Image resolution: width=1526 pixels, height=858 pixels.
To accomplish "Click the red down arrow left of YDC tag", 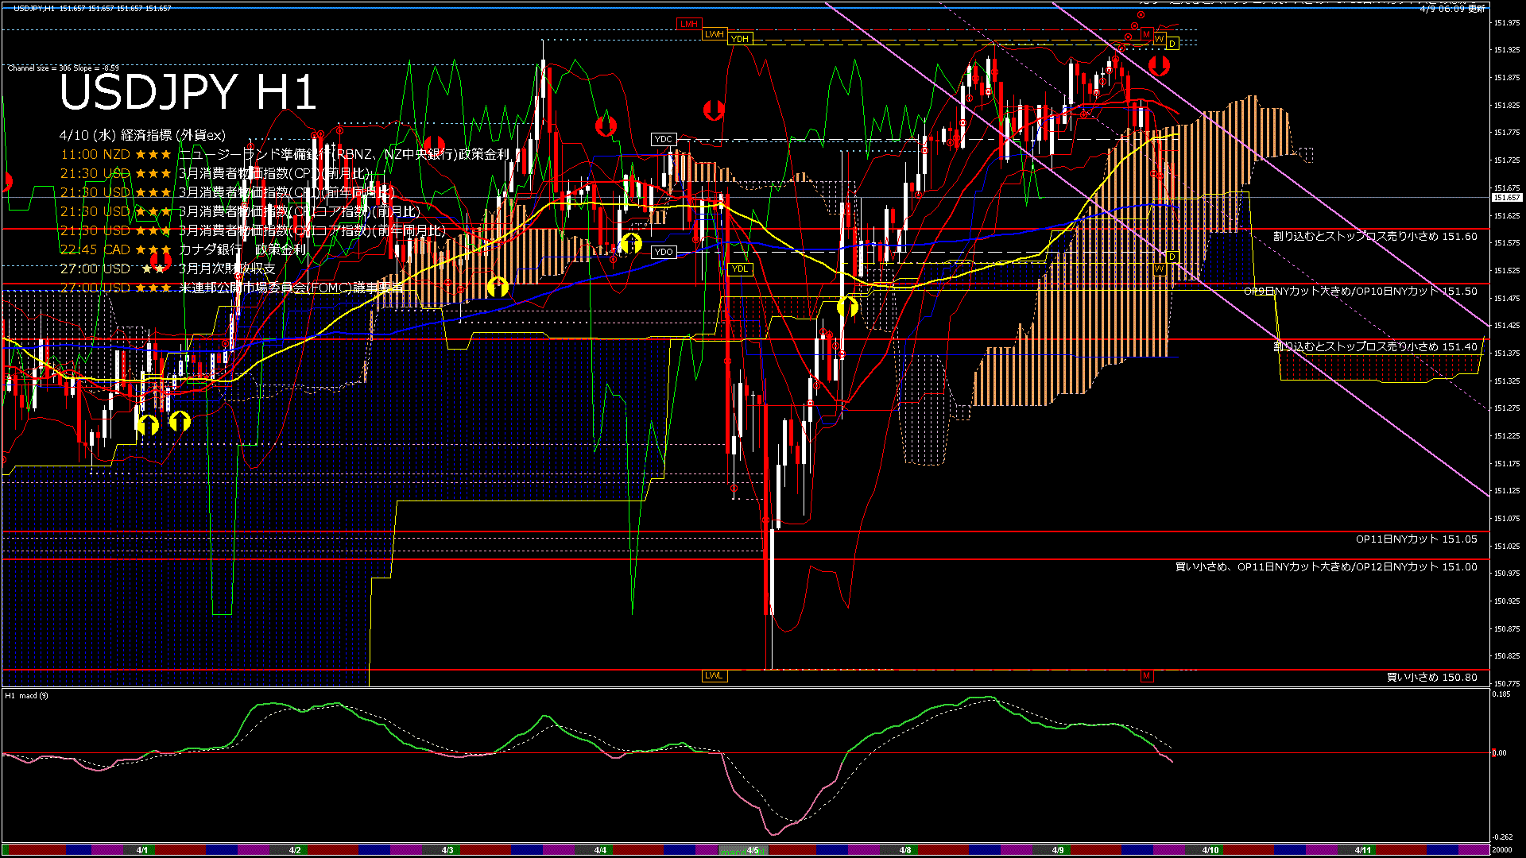I will pyautogui.click(x=606, y=126).
